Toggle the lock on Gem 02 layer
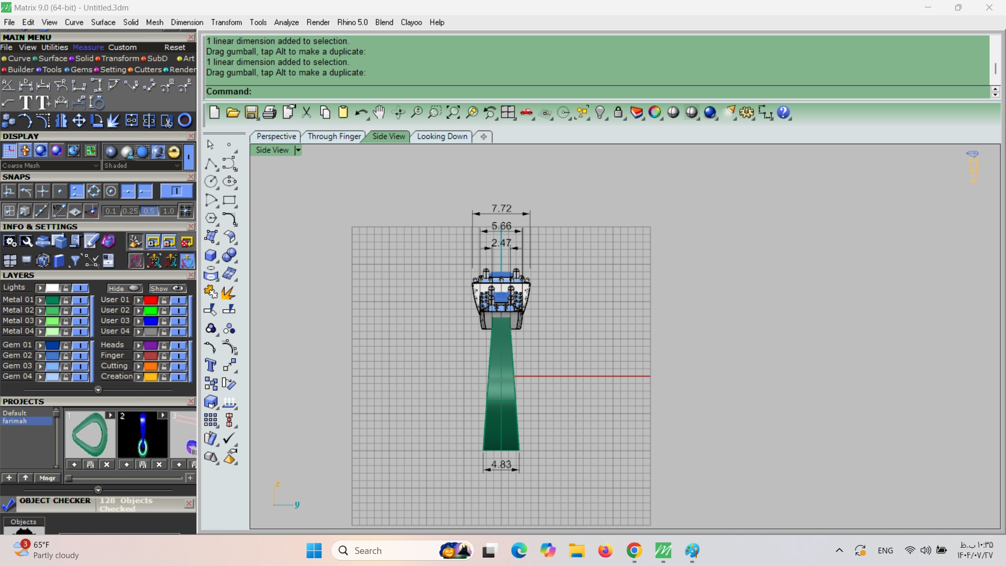 pos(65,355)
